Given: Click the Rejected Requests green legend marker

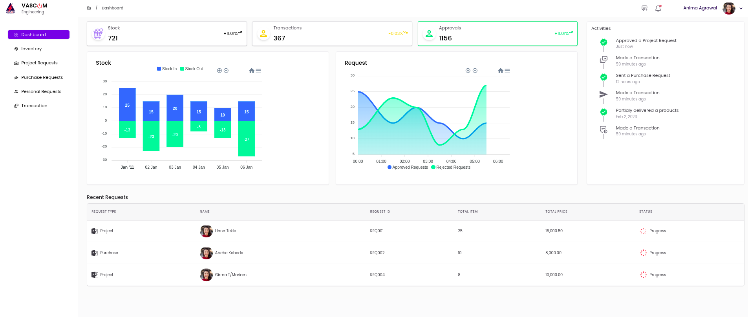Looking at the screenshot, I should coord(433,167).
